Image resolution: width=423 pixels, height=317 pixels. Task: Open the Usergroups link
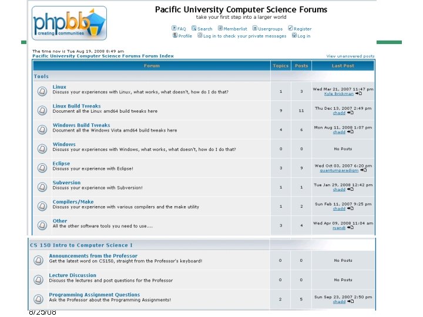(x=270, y=29)
